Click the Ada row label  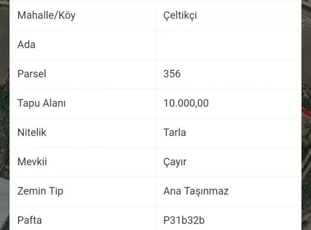[x=26, y=44]
